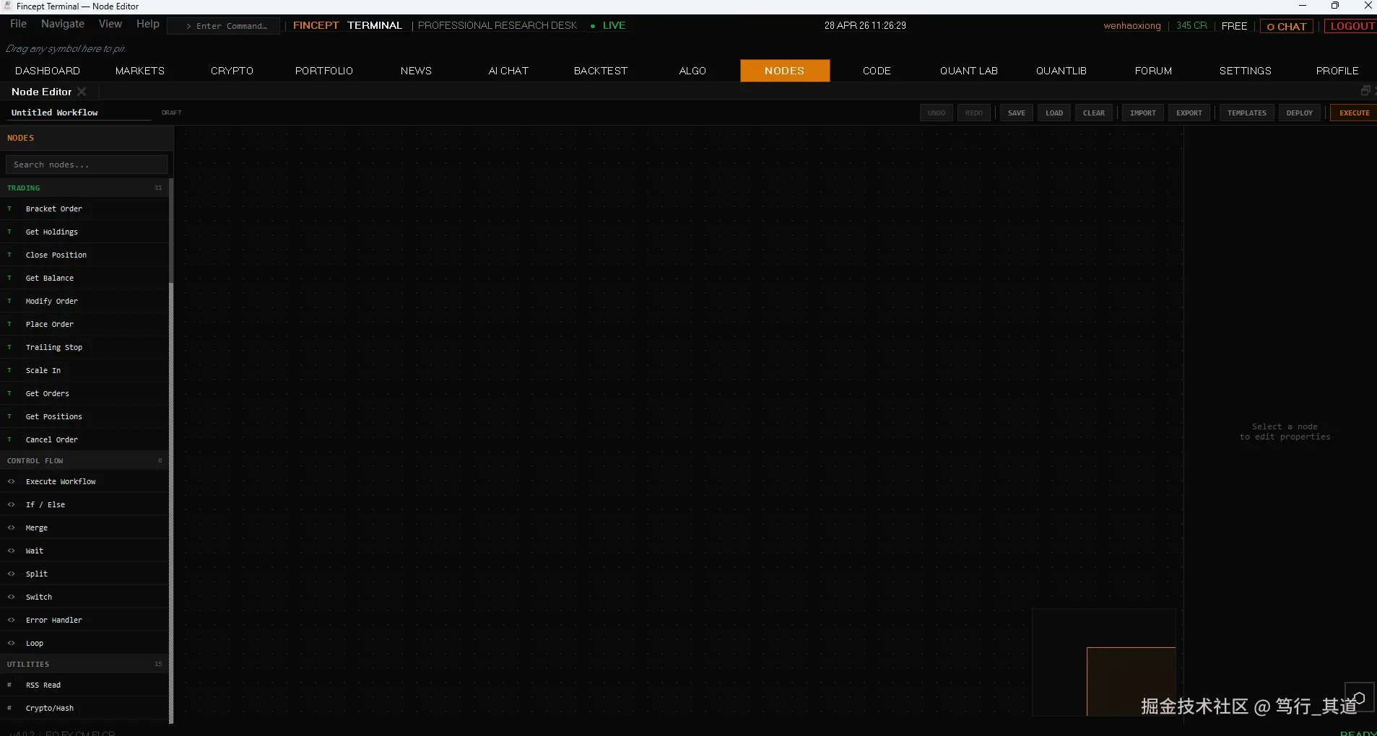The width and height of the screenshot is (1377, 736).
Task: Click the REDO button
Action: [974, 113]
